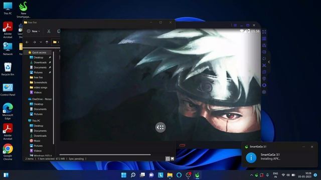
Task: Open the Screenshots folder in sidebar
Action: 38,82
